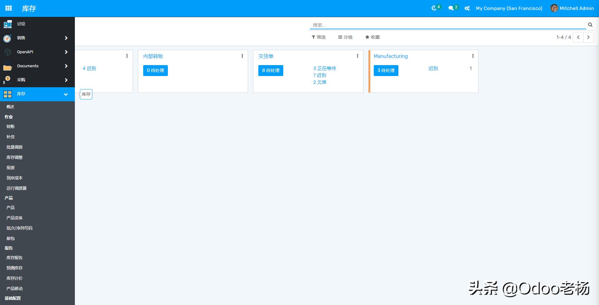Open kebab menu on Manufacturing card
The width and height of the screenshot is (599, 305).
(x=473, y=56)
